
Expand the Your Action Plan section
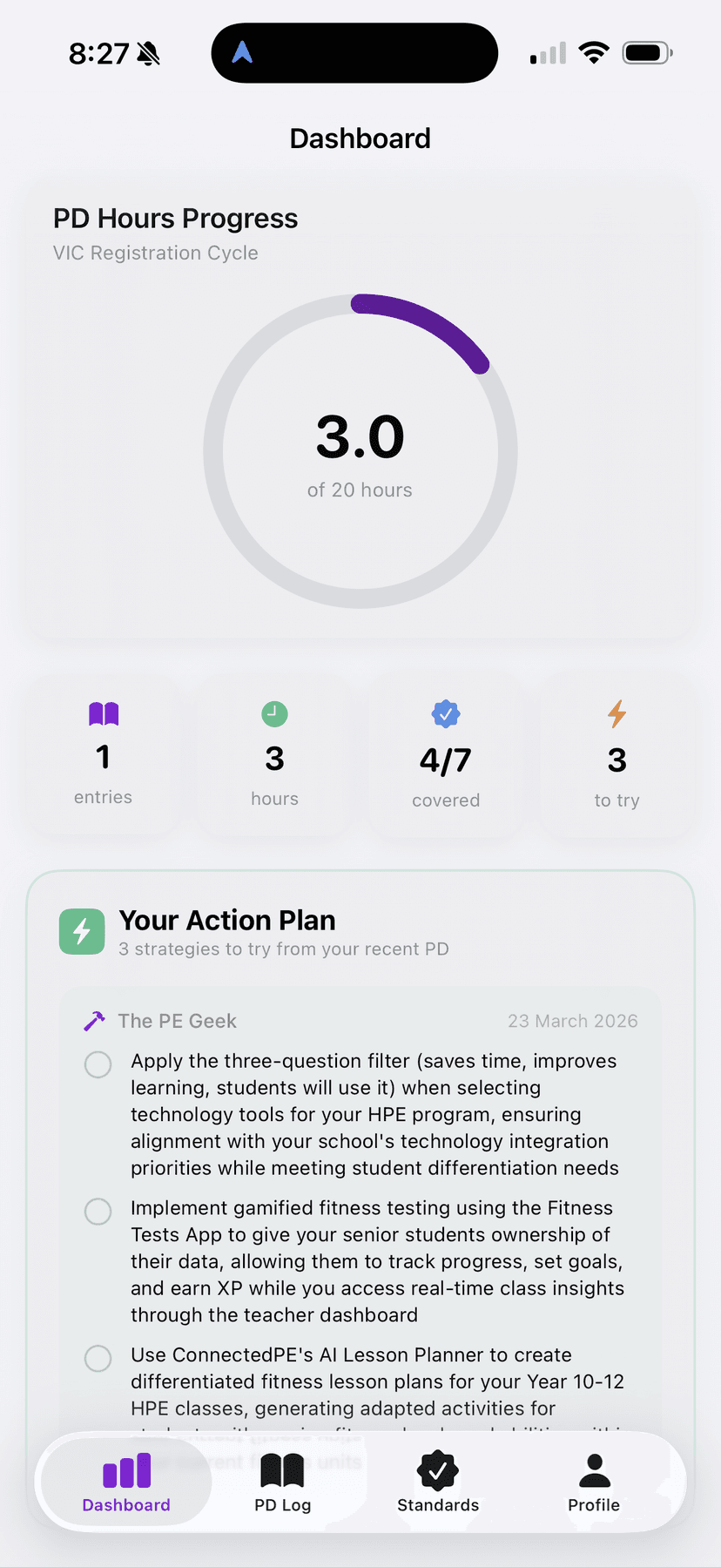pos(360,930)
